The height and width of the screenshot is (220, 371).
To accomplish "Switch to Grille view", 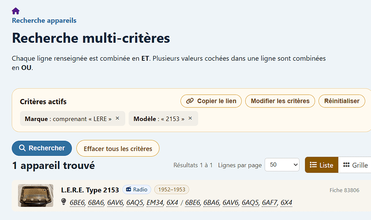I will point(355,165).
